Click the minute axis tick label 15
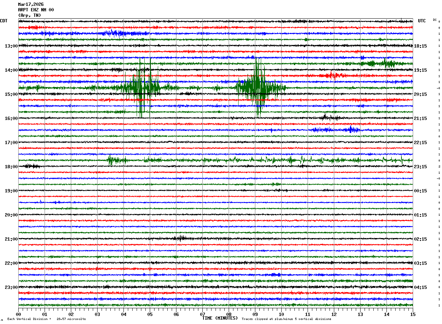442x324 pixels. [x=413, y=314]
